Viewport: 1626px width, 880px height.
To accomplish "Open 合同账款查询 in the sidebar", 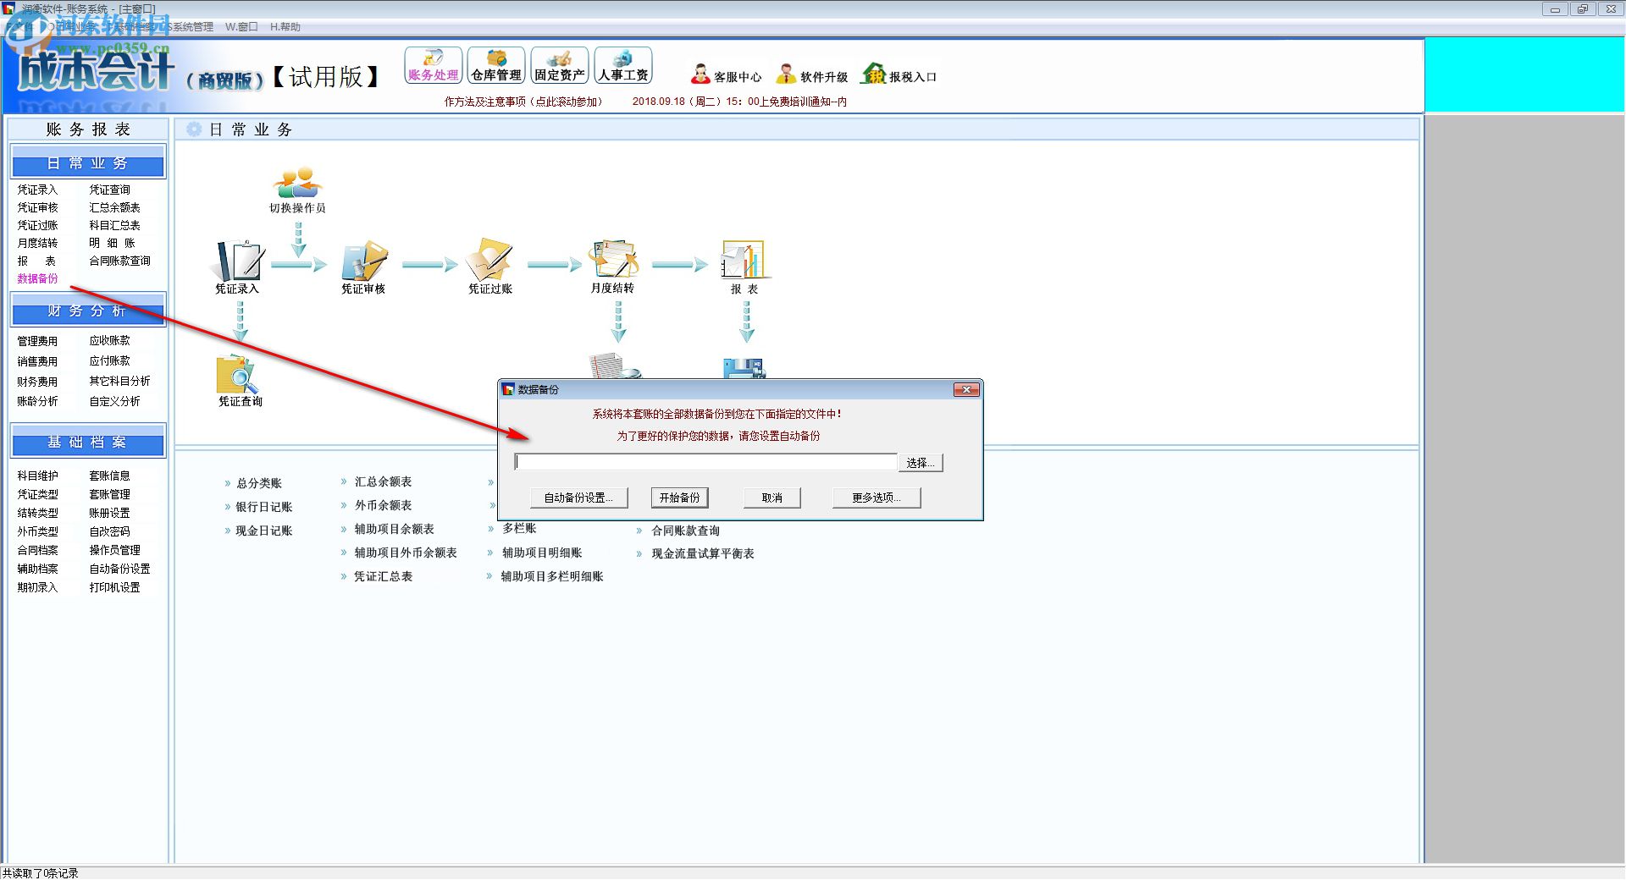I will [x=120, y=261].
